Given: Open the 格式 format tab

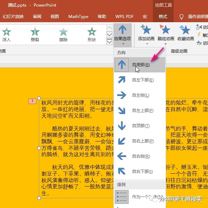Looking at the screenshot, I should tap(163, 17).
